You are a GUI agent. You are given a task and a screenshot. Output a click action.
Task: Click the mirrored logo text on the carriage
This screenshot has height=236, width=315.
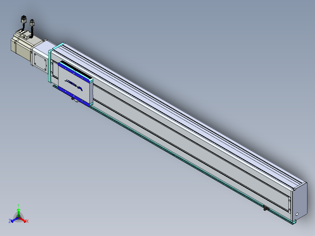click(x=74, y=85)
